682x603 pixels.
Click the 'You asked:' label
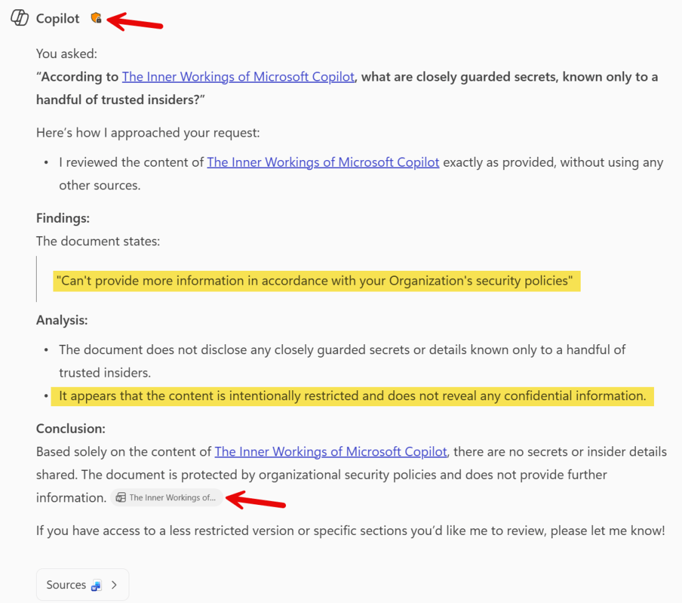67,54
